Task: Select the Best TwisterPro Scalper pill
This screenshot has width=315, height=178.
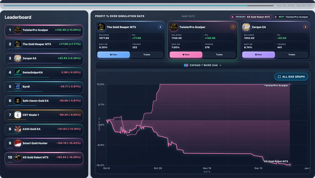Action: click(x=291, y=17)
